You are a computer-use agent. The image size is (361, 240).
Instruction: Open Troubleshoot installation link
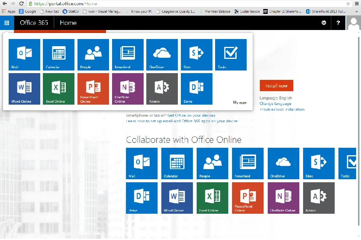[x=282, y=109]
